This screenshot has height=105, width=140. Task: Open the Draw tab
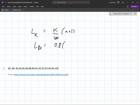click(20, 7)
